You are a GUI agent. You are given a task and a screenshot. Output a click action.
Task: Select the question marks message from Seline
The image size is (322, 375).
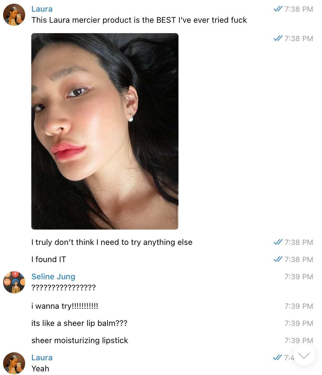tap(63, 288)
